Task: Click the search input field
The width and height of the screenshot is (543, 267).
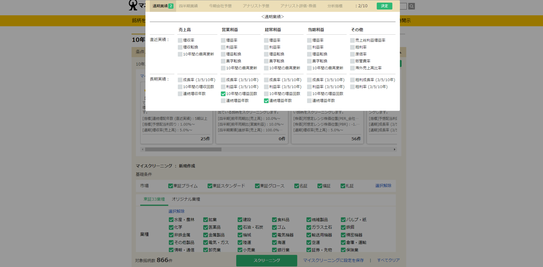Action: pos(404,6)
